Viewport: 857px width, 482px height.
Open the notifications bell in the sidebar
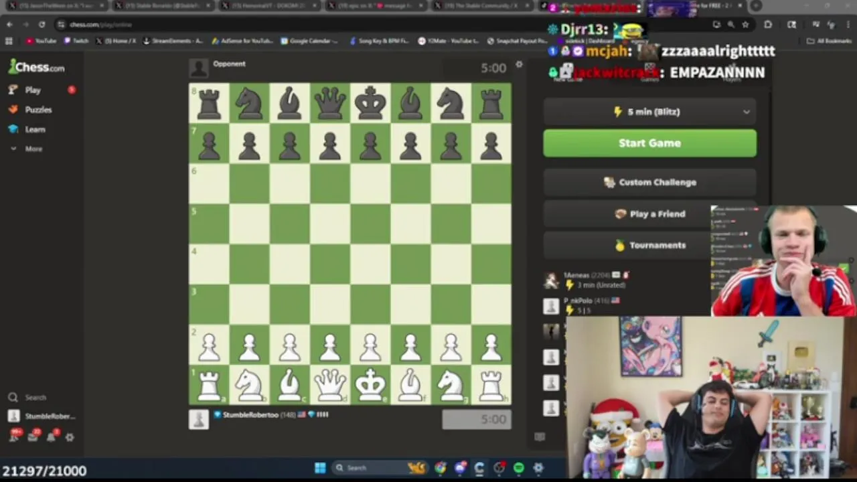tap(51, 437)
